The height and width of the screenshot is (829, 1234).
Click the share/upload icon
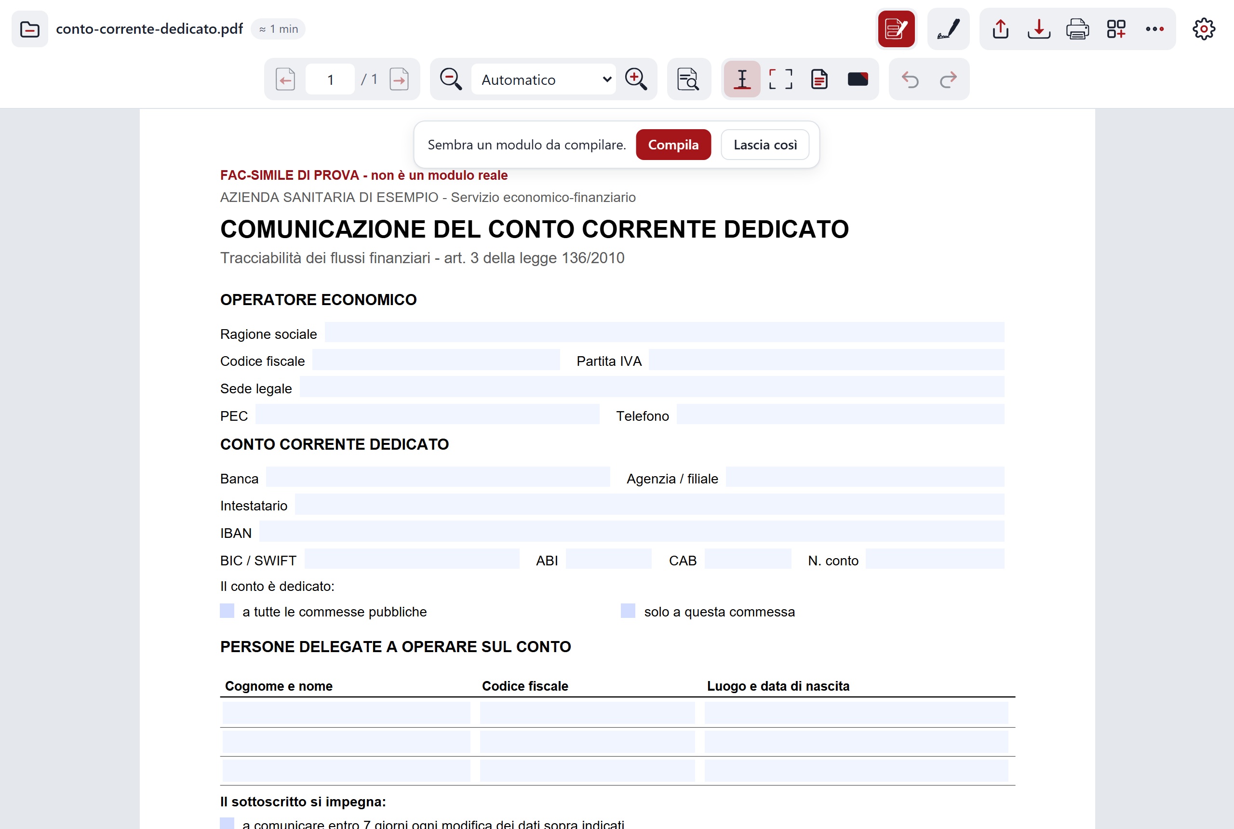1000,29
